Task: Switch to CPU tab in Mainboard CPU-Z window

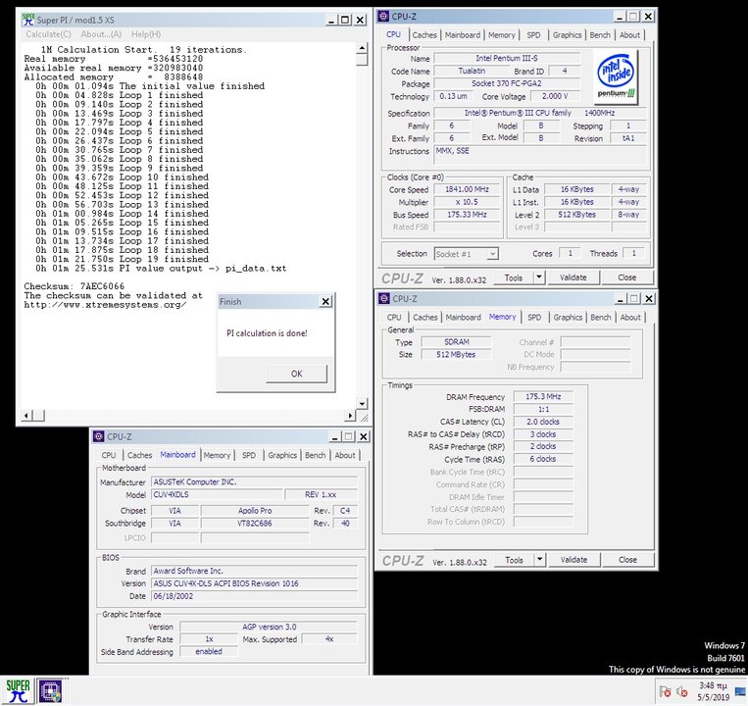Action: click(x=109, y=455)
